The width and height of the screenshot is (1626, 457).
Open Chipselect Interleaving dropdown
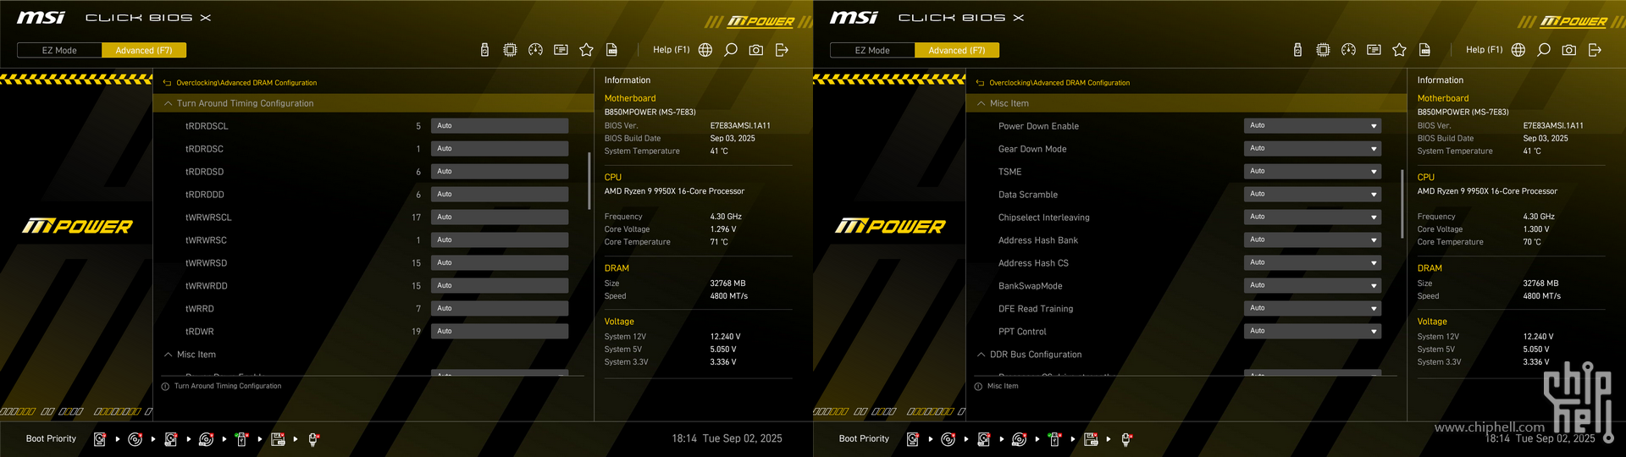click(1313, 217)
